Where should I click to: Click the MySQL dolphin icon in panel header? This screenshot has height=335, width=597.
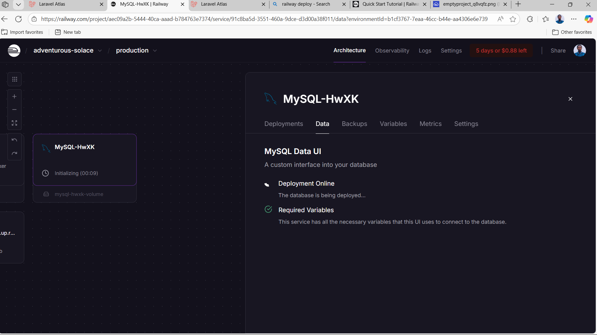(x=270, y=98)
